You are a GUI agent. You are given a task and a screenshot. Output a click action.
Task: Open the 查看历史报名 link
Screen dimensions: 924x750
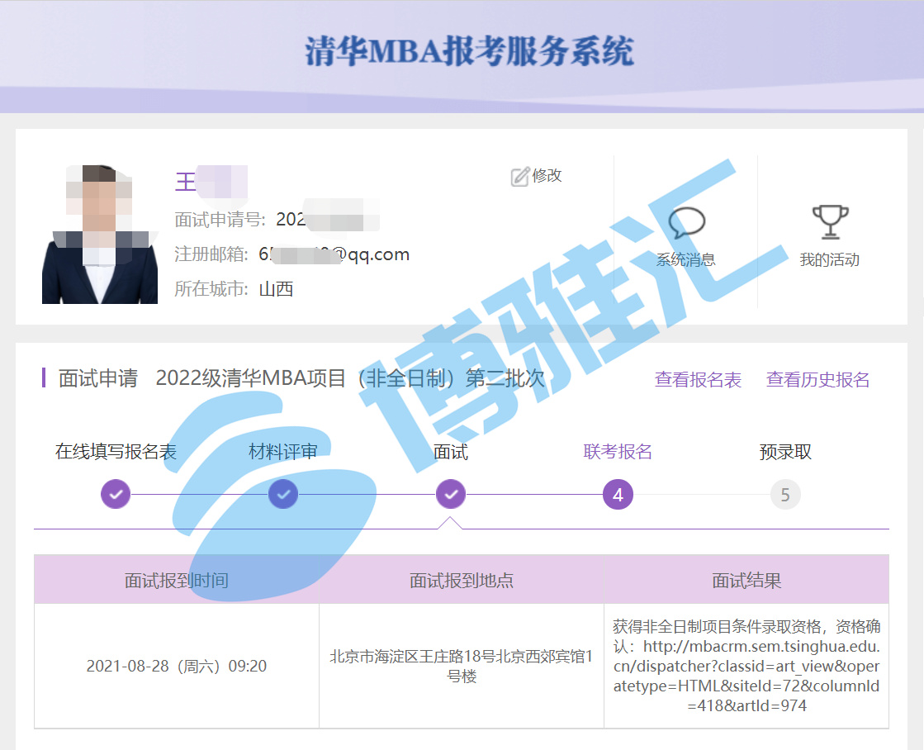point(817,379)
